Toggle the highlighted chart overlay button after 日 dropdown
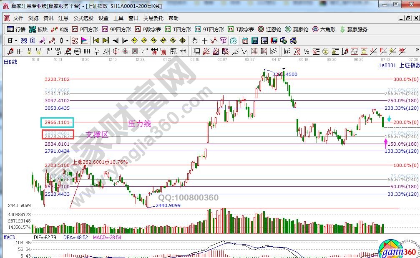 pyautogui.click(x=24, y=40)
